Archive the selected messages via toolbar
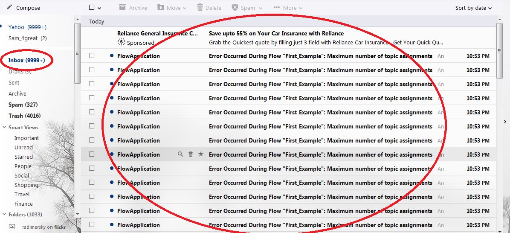This screenshot has height=233, width=510. (x=133, y=8)
